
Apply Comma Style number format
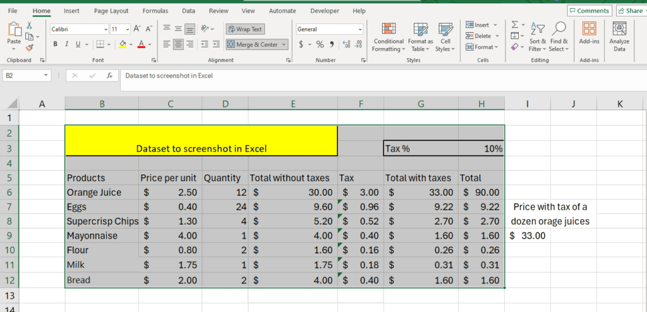click(x=332, y=44)
